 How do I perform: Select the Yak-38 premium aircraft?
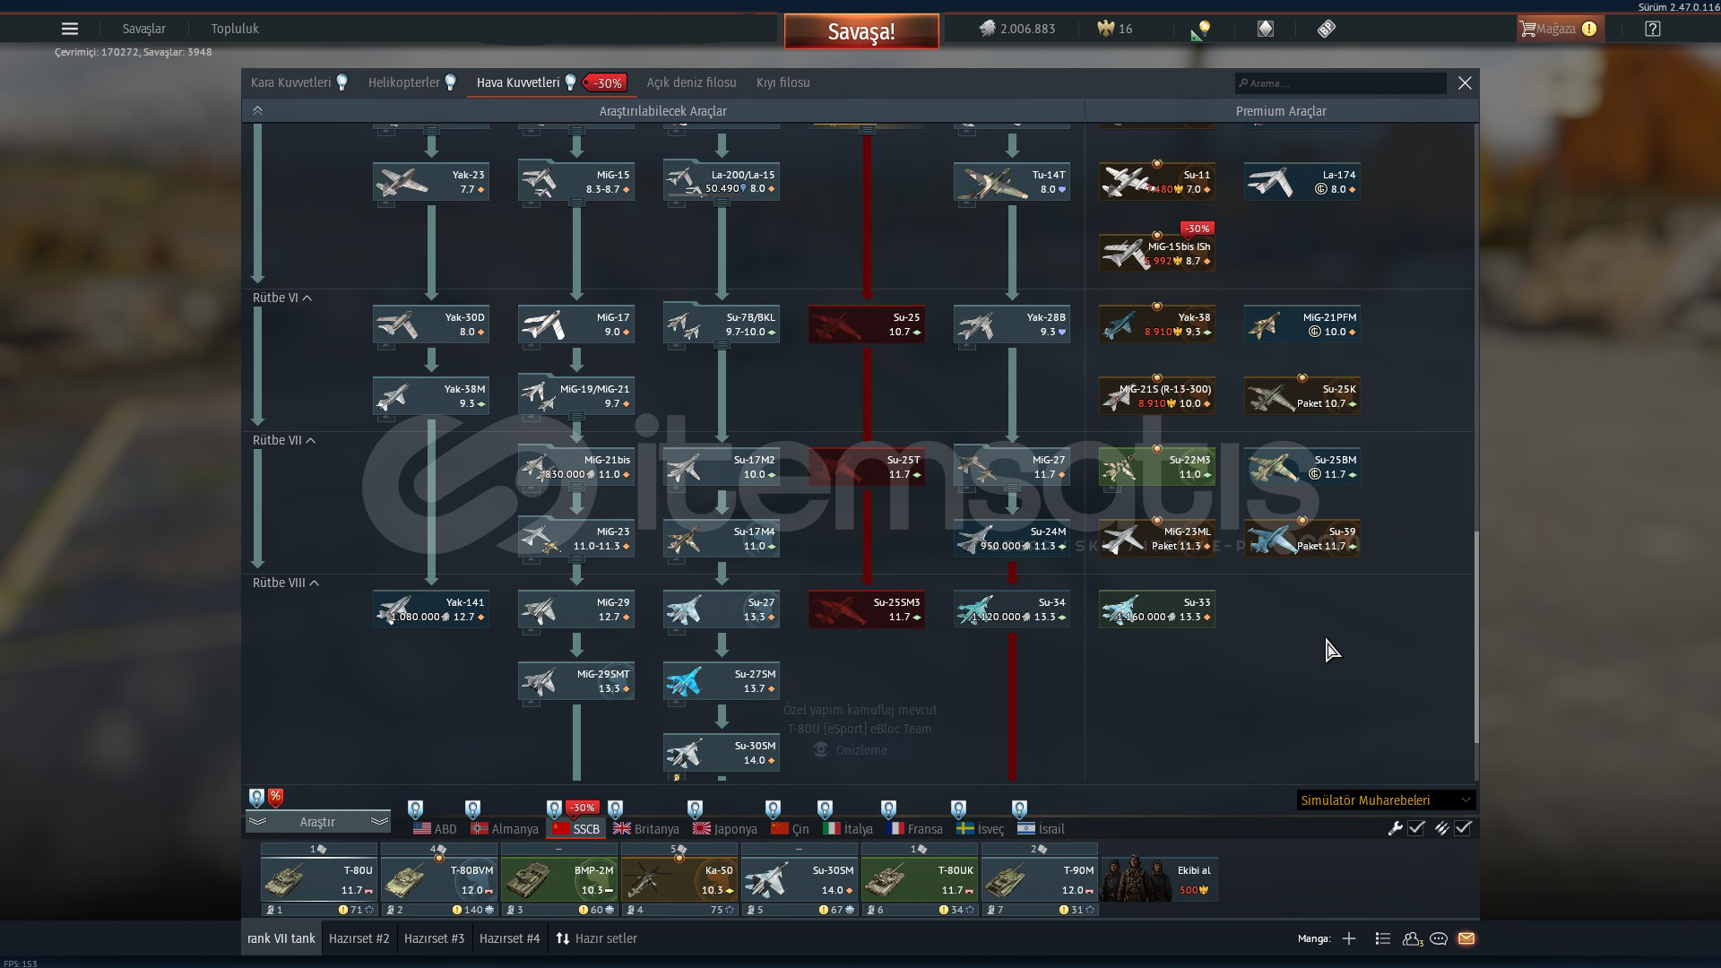(x=1157, y=324)
